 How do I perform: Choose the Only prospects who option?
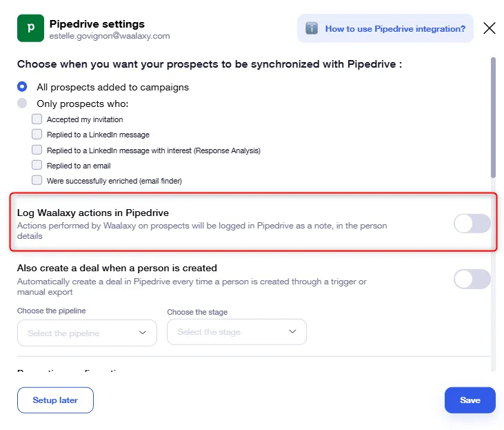[22, 104]
